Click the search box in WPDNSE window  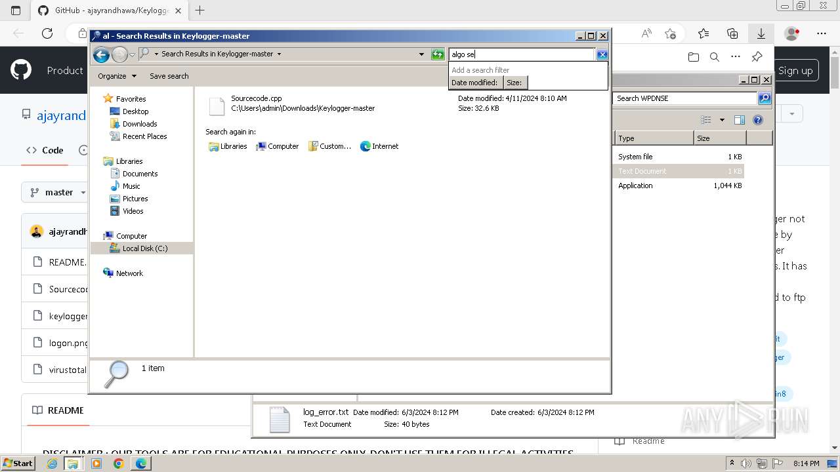[685, 98]
